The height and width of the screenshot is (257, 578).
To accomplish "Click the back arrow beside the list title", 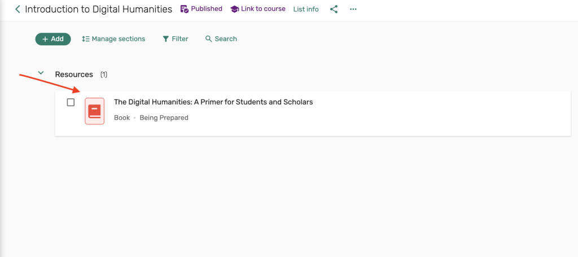I will 17,9.
